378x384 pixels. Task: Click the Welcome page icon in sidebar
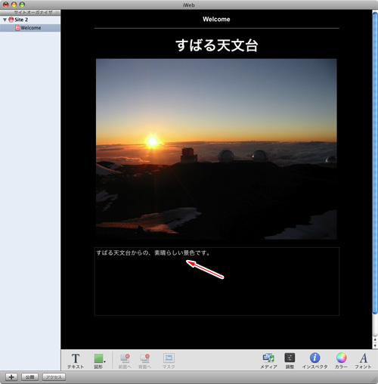(x=17, y=28)
